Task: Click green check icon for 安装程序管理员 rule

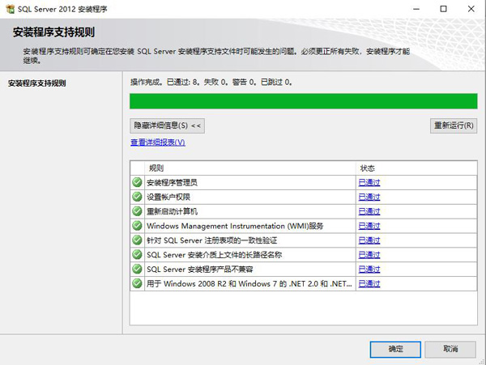Action: (137, 182)
